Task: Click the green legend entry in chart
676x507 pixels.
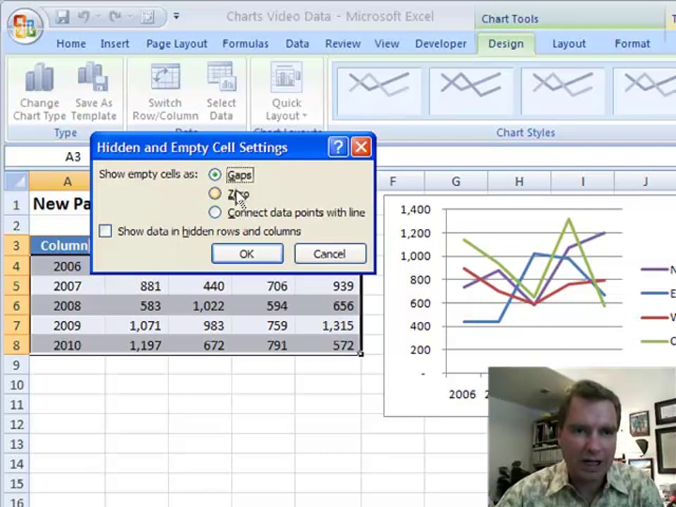Action: coord(658,342)
